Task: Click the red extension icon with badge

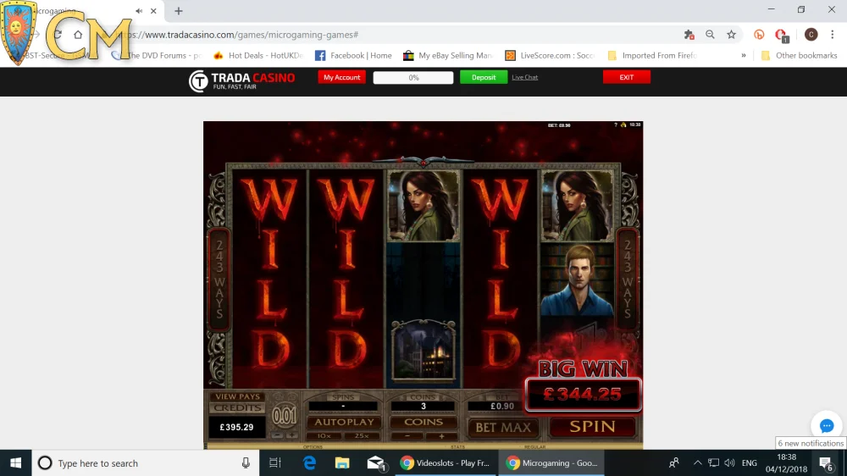Action: click(781, 35)
